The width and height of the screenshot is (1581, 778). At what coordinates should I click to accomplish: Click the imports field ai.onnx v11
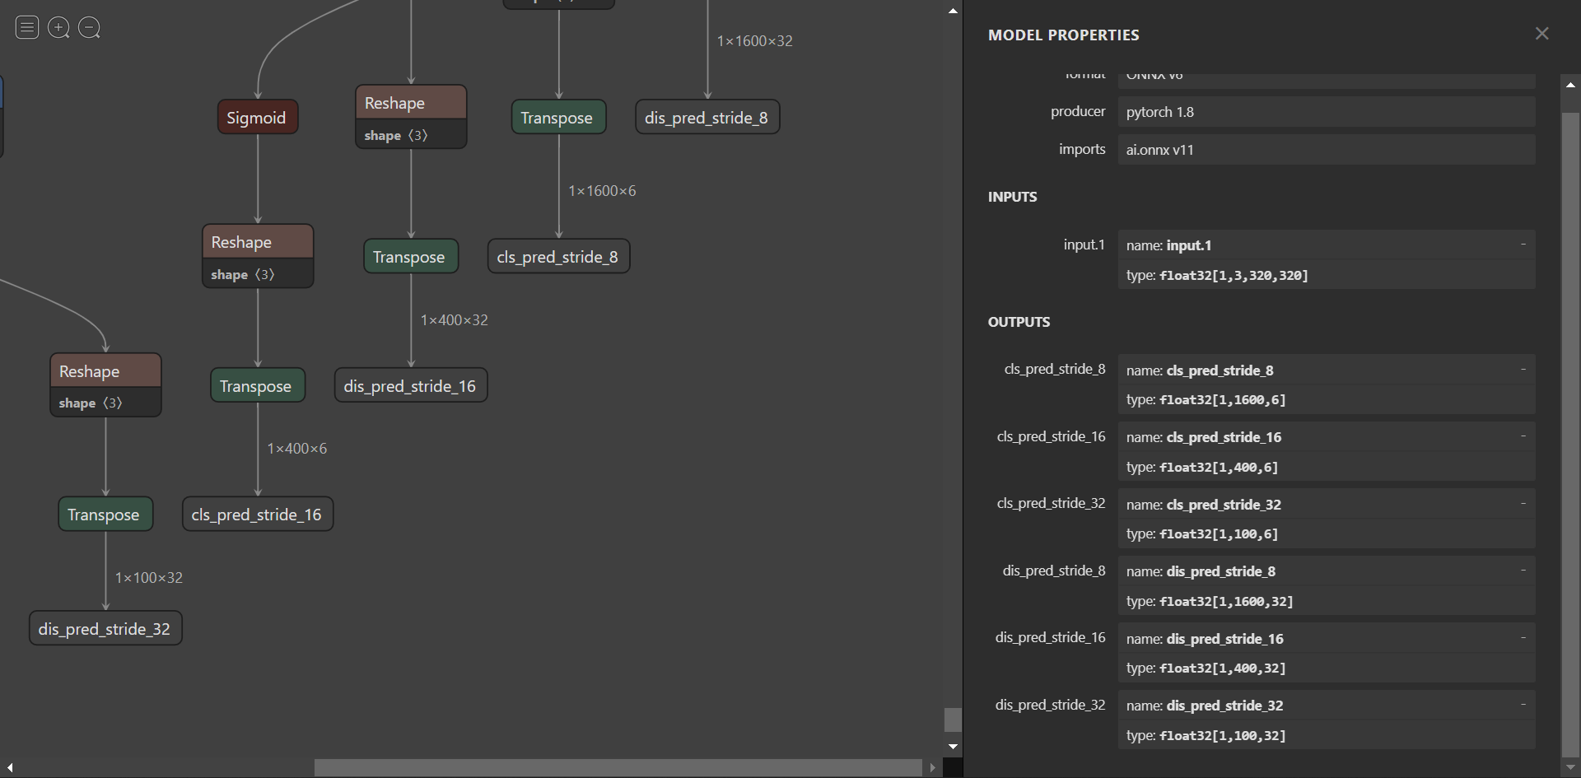point(1327,150)
